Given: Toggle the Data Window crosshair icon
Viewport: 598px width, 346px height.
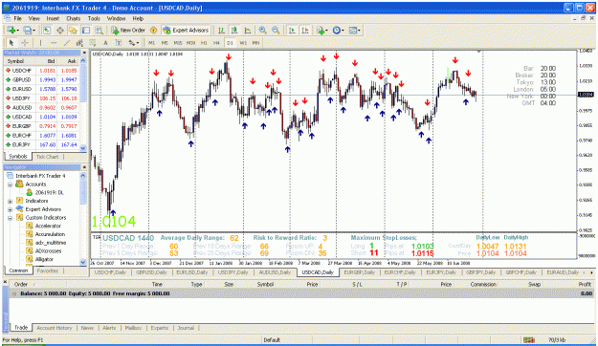Looking at the screenshot, I should pos(60,30).
